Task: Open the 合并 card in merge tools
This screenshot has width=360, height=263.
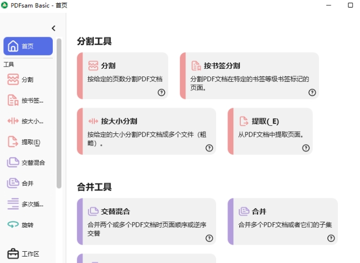Action: click(x=282, y=222)
